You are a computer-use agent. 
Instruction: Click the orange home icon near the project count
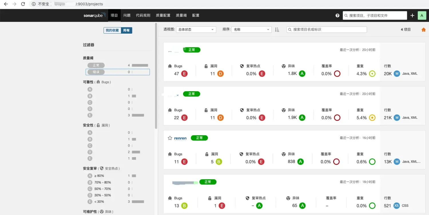[x=424, y=29]
